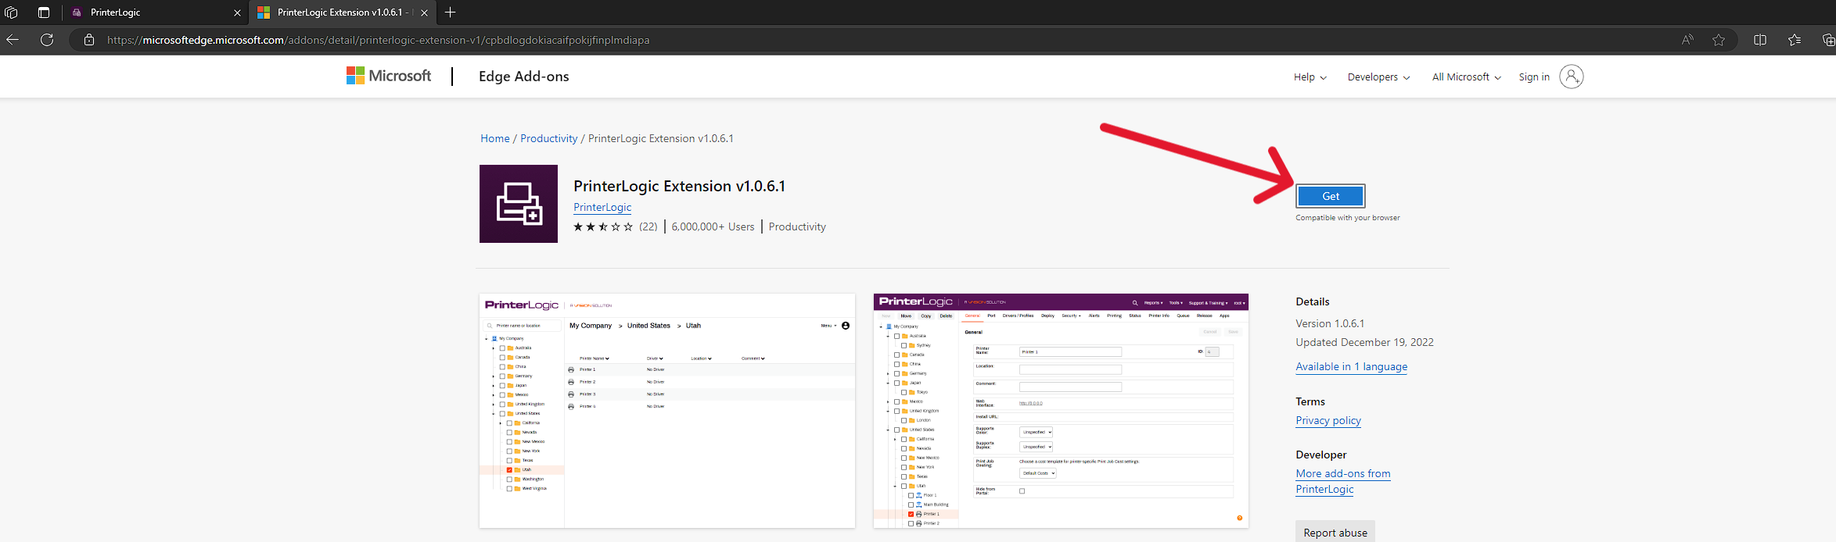The image size is (1836, 542).
Task: Click the (22) reviews count
Action: pos(648,226)
